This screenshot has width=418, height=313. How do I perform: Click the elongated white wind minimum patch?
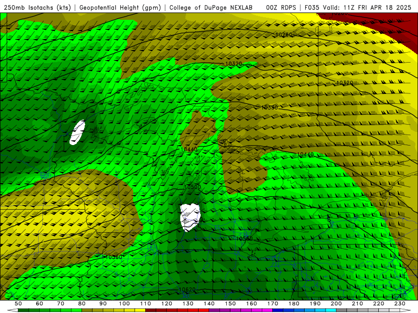pos(77,133)
